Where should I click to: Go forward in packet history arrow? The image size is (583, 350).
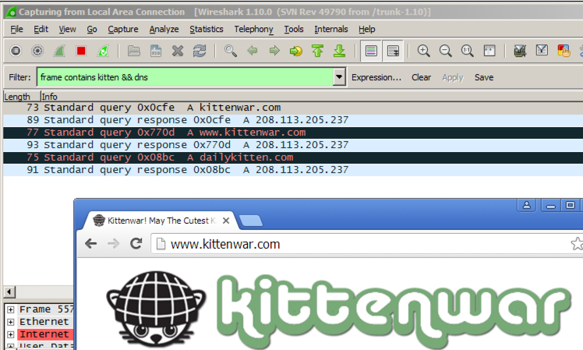tap(274, 51)
